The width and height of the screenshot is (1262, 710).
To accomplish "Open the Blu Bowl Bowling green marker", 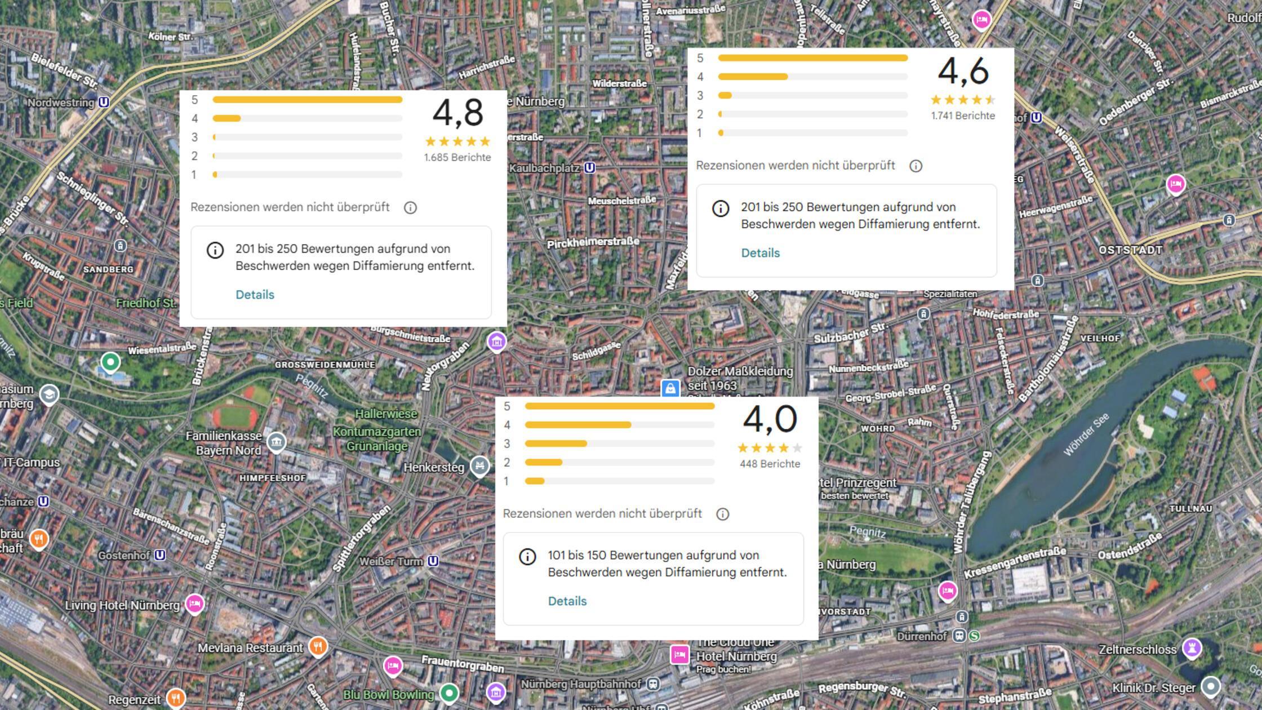I will click(x=449, y=693).
